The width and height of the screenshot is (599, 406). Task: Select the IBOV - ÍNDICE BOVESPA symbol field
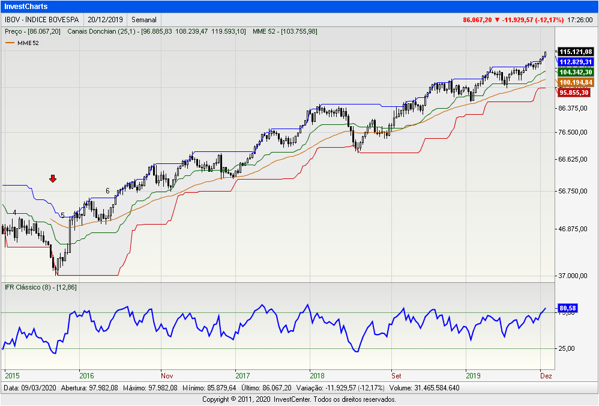(41, 20)
